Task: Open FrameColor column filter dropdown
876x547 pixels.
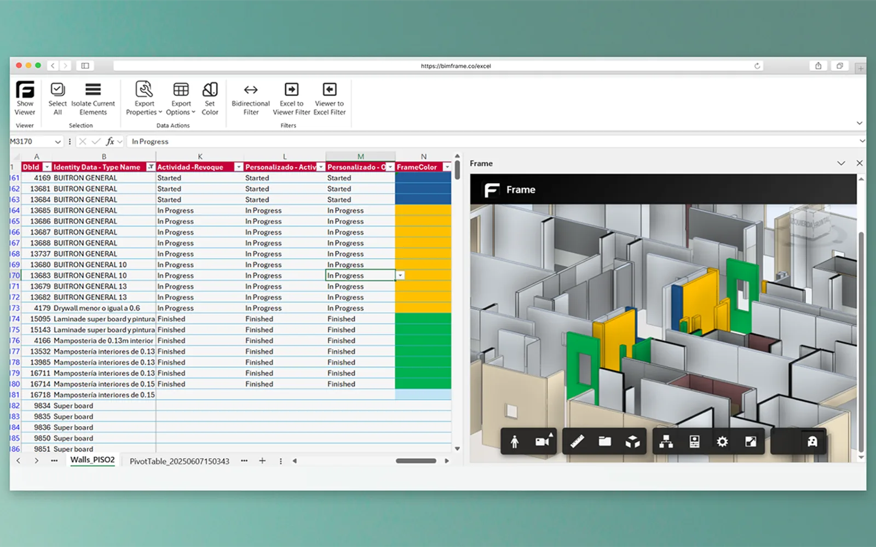Action: 447,167
